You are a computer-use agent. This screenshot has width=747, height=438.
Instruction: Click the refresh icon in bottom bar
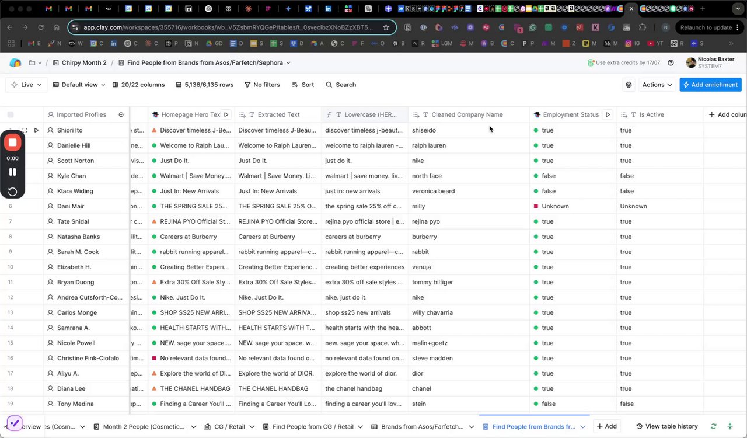tap(713, 426)
